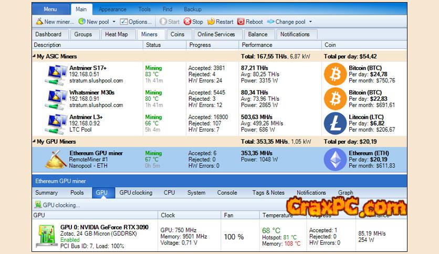
Task: Click the RTX 3090 graphics card icon
Action: click(47, 236)
